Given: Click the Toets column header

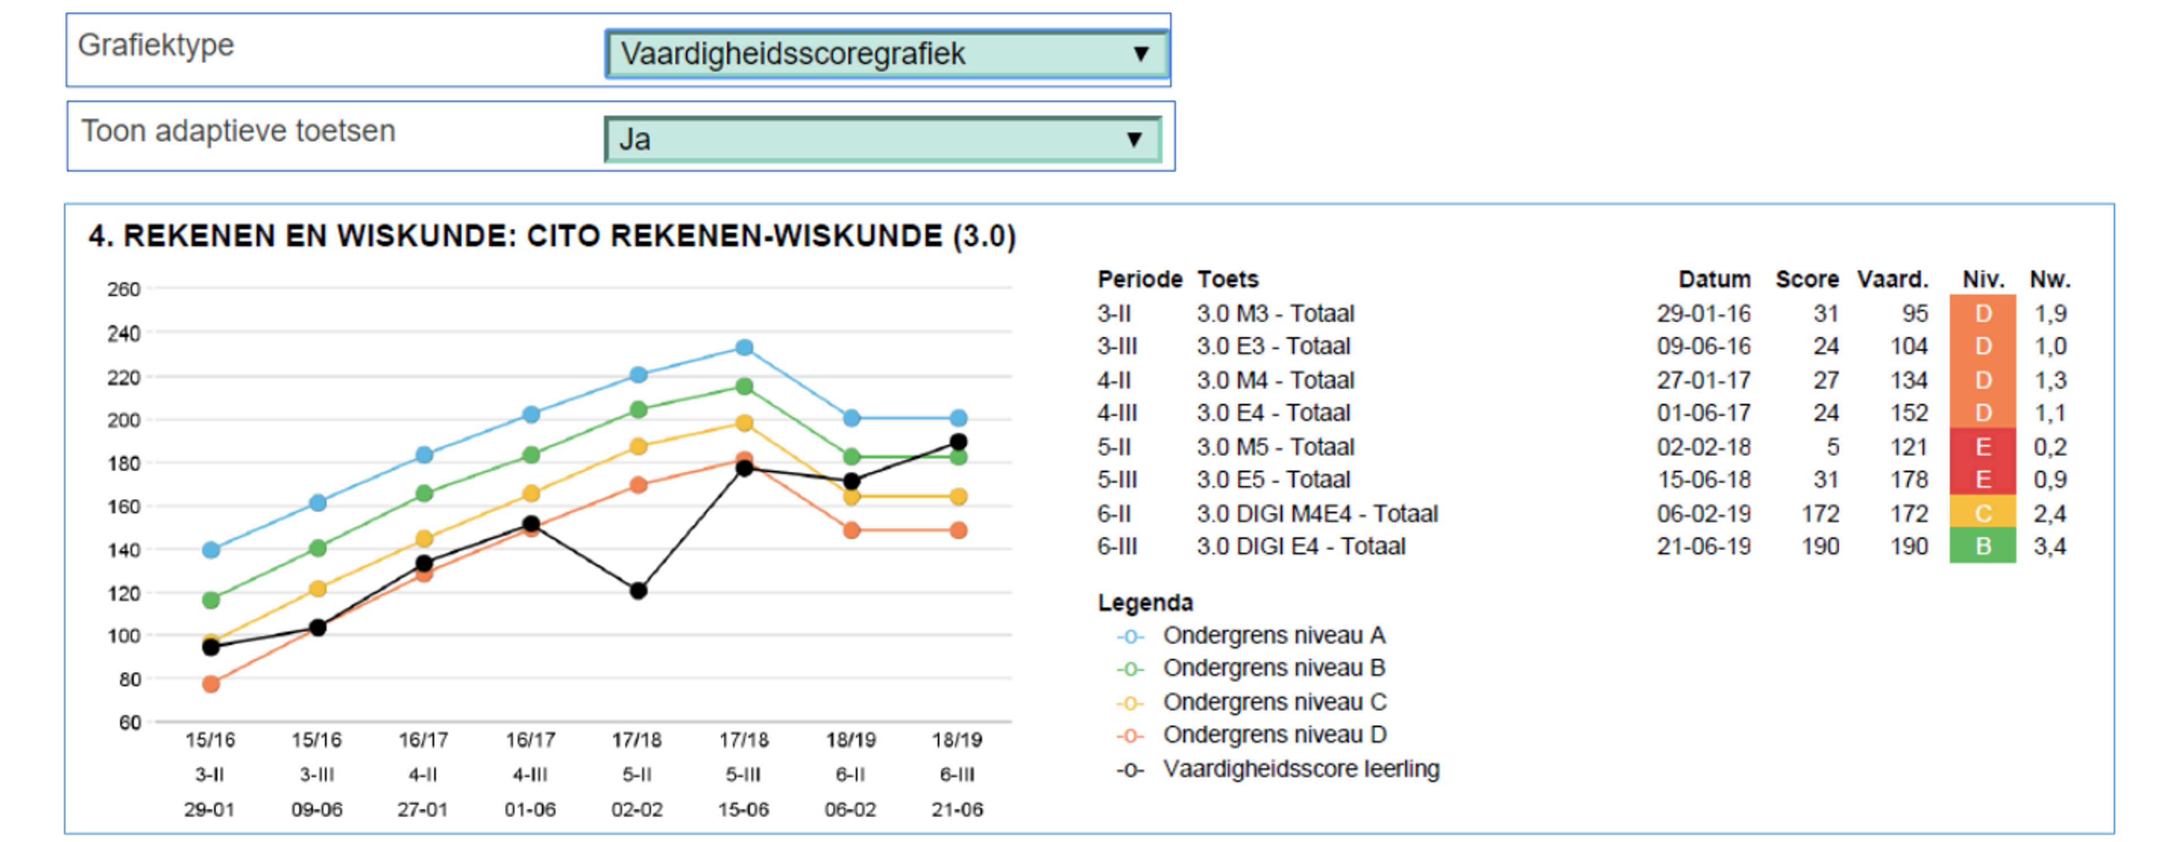Looking at the screenshot, I should click(x=1227, y=279).
